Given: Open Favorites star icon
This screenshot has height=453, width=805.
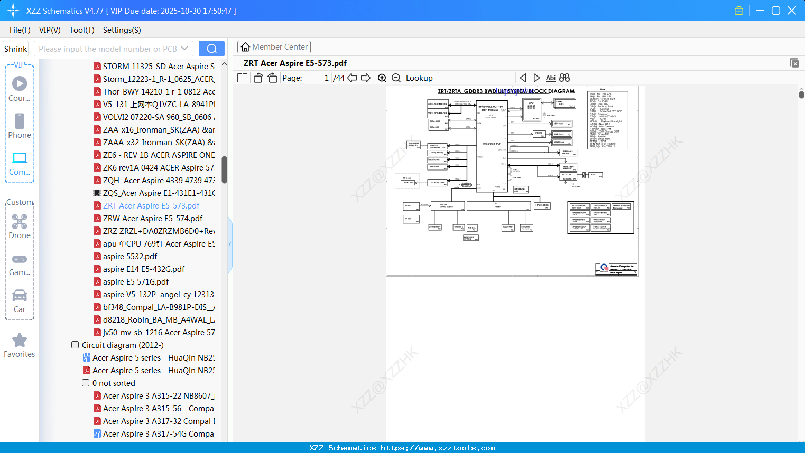Looking at the screenshot, I should coord(20,340).
